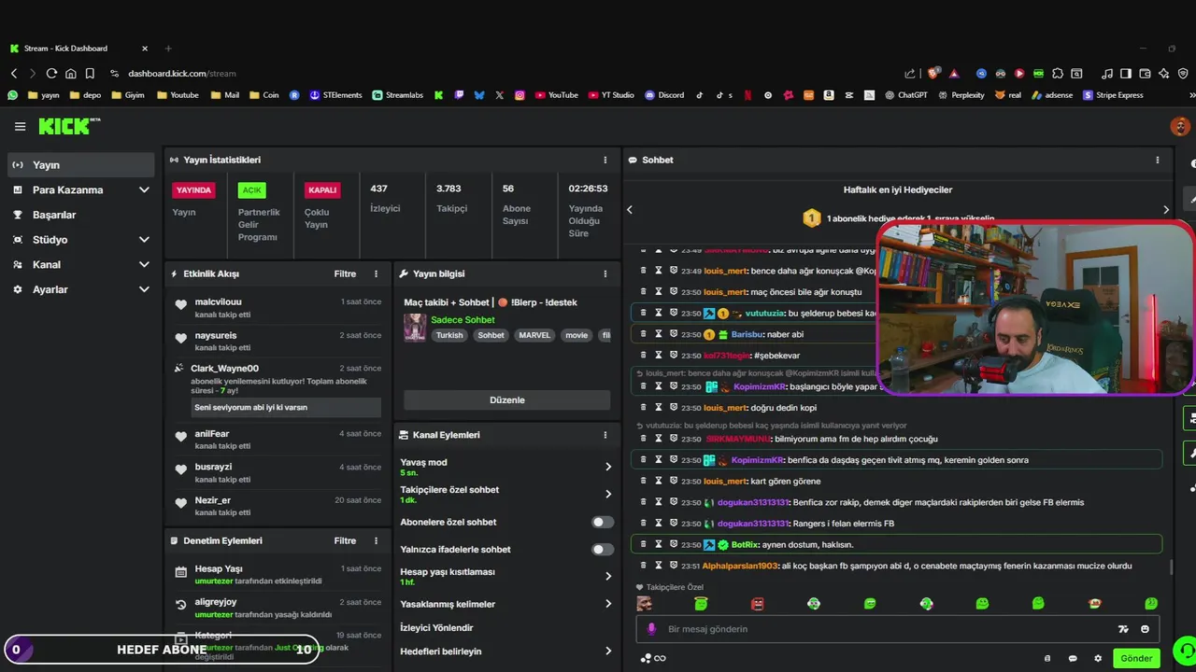Screen dimensions: 1196x672
Task: Click the İzleyici Yönlendir option
Action: [436, 628]
